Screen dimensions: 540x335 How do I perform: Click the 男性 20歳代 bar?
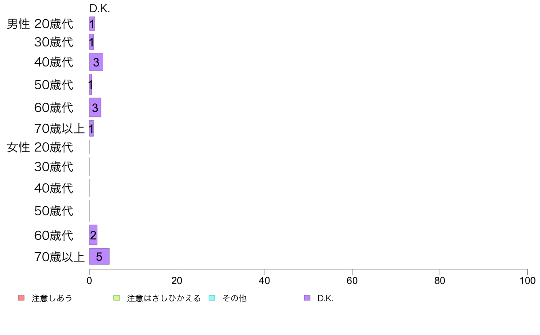(x=92, y=24)
